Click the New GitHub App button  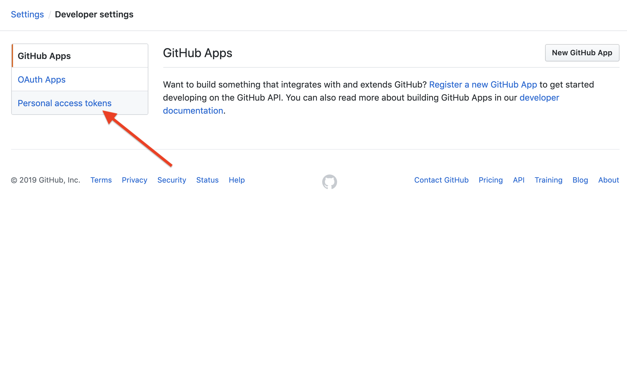pyautogui.click(x=582, y=53)
